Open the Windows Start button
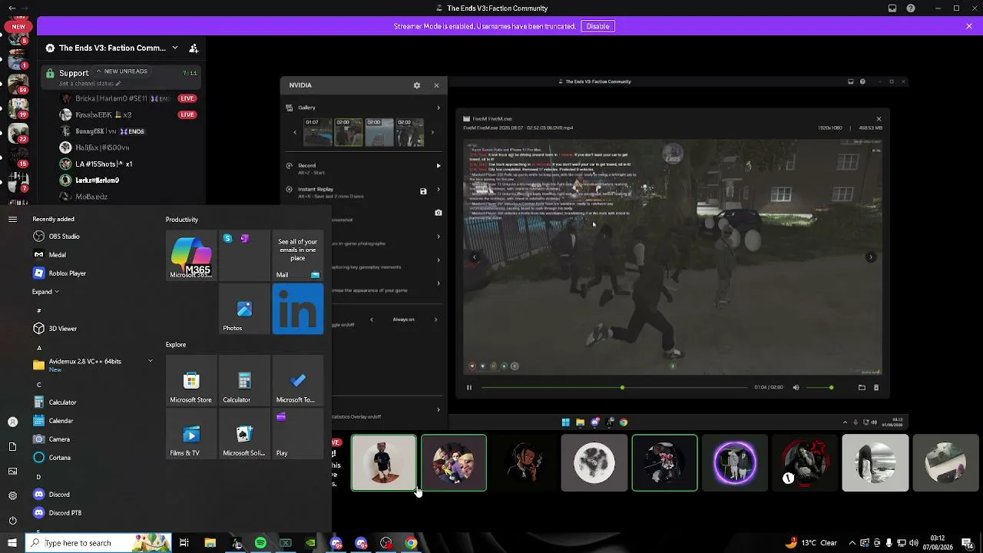983x553 pixels. (x=12, y=543)
